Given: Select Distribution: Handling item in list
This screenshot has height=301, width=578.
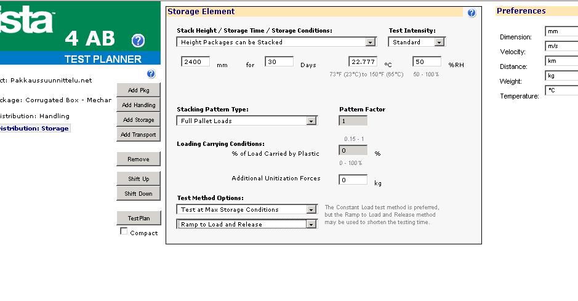Looking at the screenshot, I should point(34,116).
